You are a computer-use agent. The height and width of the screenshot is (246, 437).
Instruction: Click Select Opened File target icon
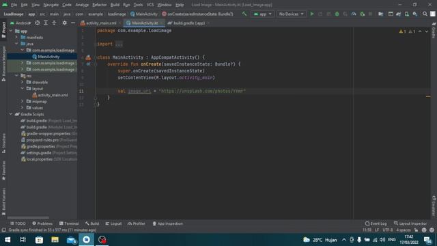click(x=38, y=23)
